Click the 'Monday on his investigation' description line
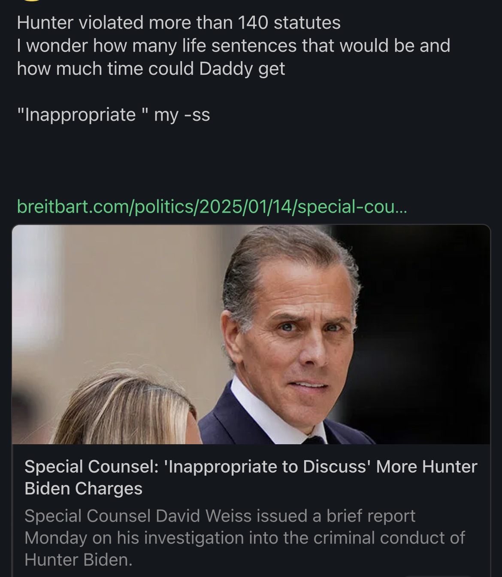 (245, 538)
